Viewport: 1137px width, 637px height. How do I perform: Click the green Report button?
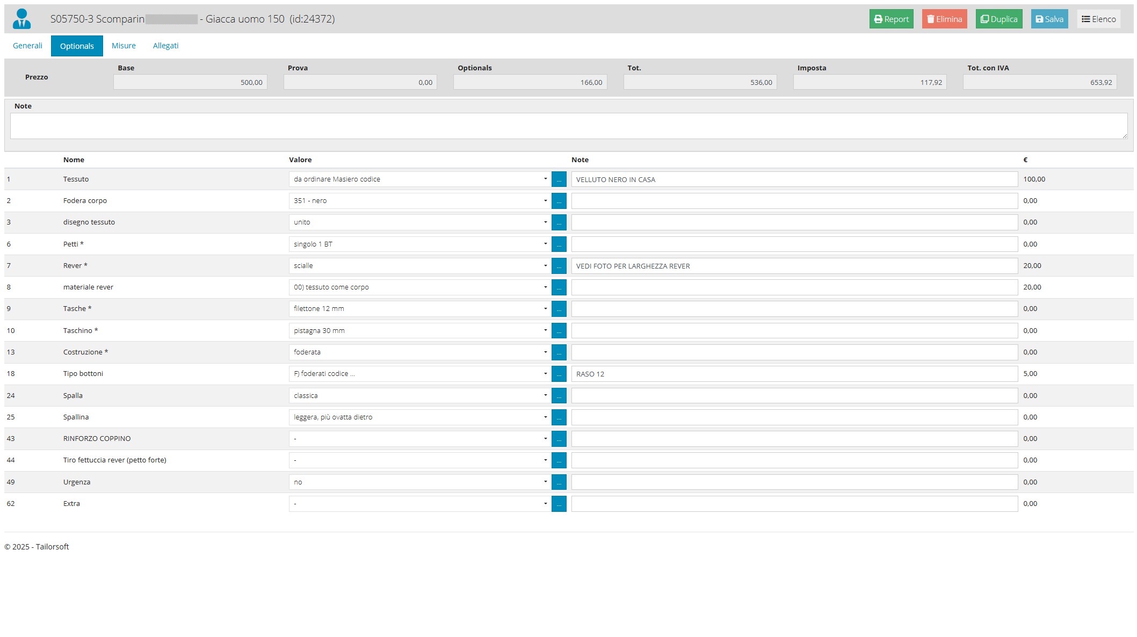(x=891, y=19)
